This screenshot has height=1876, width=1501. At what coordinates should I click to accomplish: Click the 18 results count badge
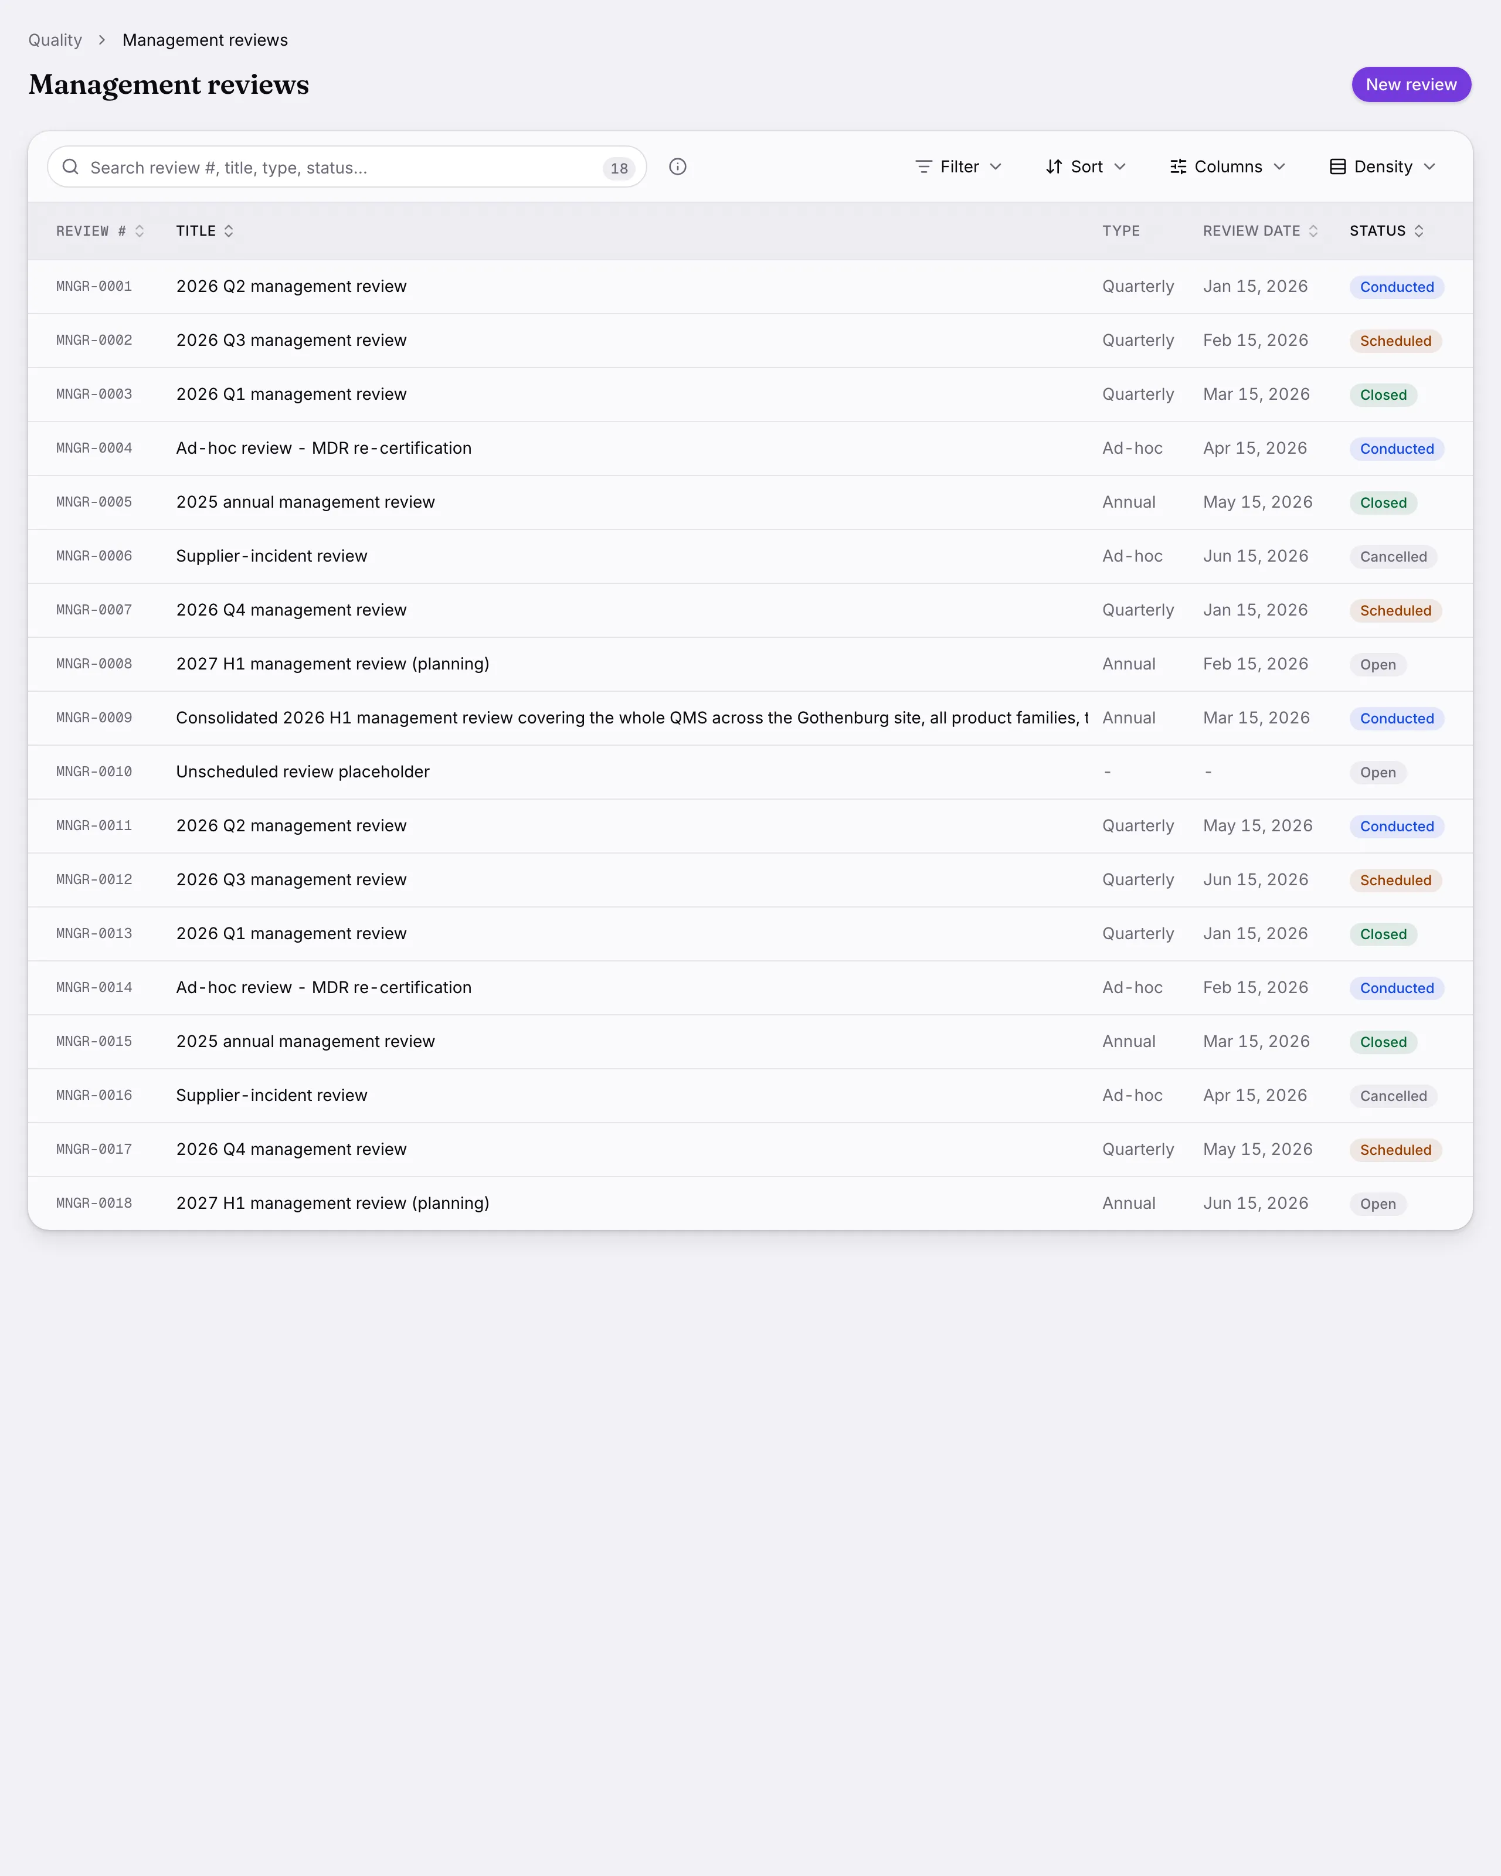[619, 168]
